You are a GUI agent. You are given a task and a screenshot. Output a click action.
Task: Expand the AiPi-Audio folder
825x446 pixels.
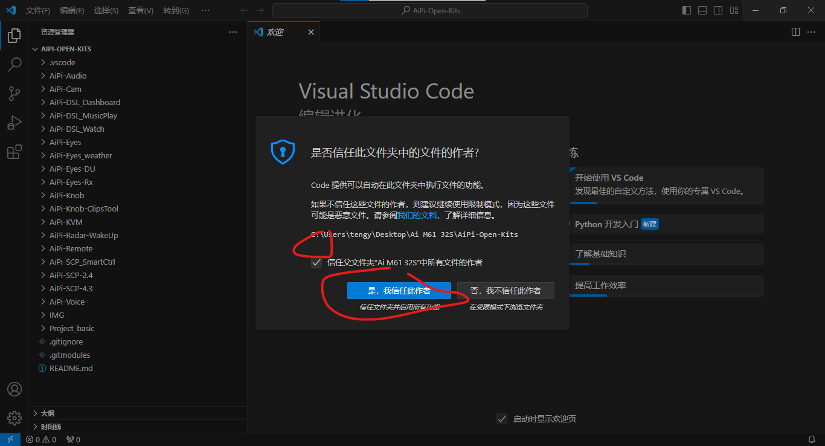pos(138,76)
